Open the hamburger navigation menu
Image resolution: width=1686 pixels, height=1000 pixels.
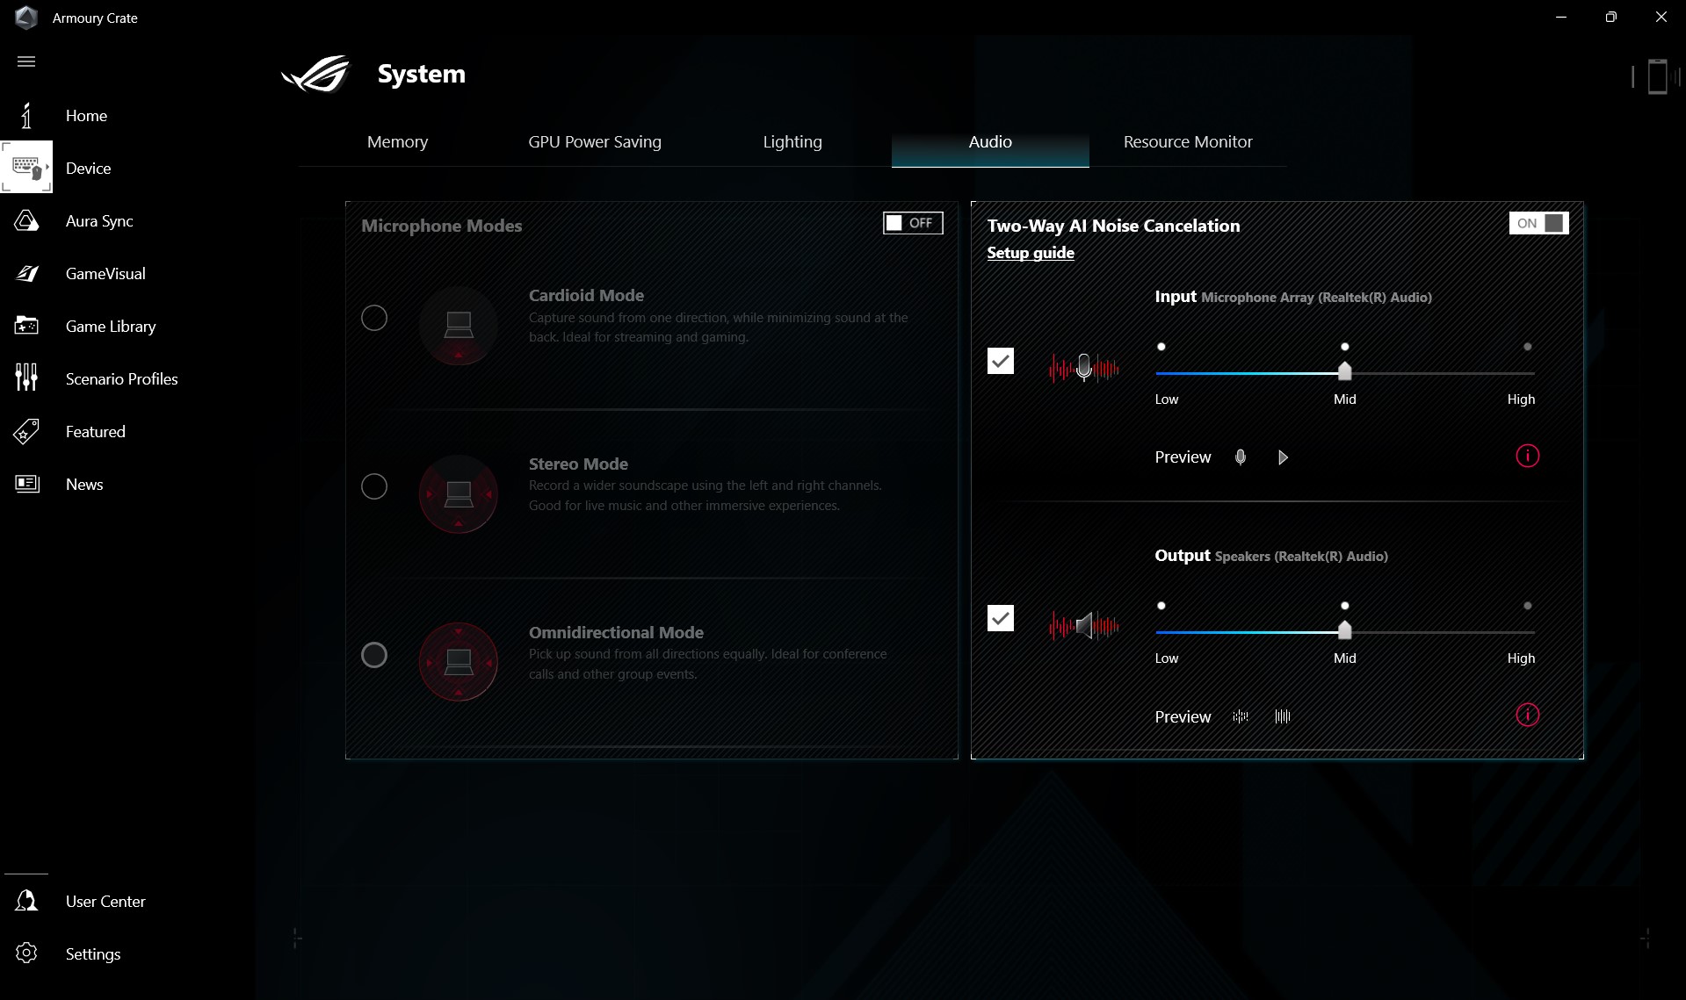(26, 61)
